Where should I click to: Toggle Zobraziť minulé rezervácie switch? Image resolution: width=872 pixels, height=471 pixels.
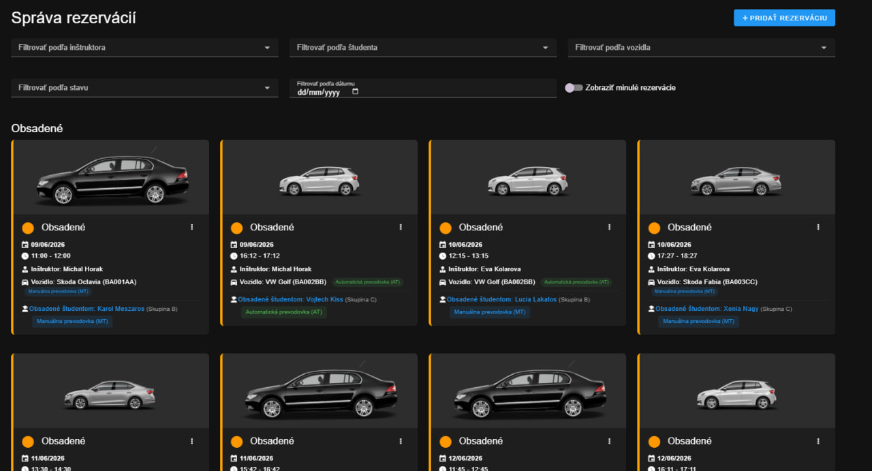pos(574,88)
